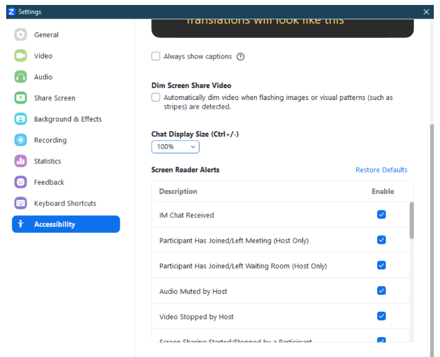
Task: Click the Accessibility person icon
Action: point(21,224)
